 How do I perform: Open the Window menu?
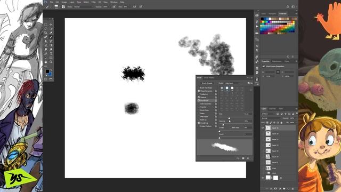coord(113,2)
